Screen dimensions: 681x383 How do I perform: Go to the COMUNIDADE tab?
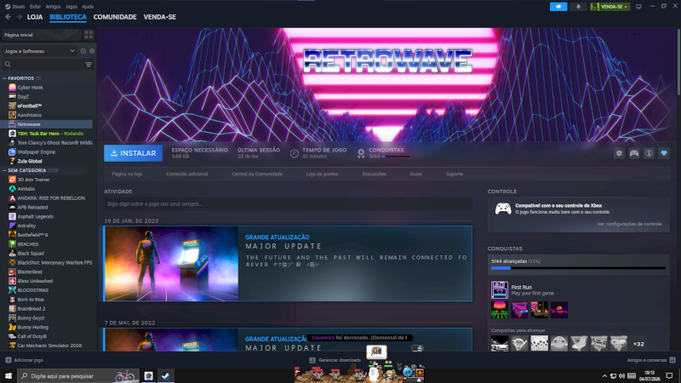tap(115, 17)
